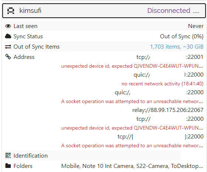Click the Out of Sync (0%) status value
This screenshot has height=172, width=207.
point(181,36)
